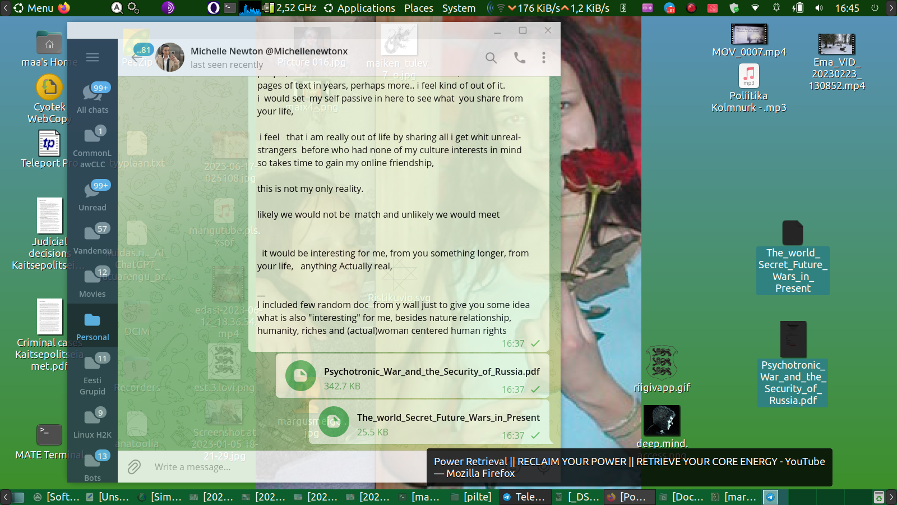The width and height of the screenshot is (897, 505).
Task: Open Michelle Newton's profile picture
Action: click(170, 57)
